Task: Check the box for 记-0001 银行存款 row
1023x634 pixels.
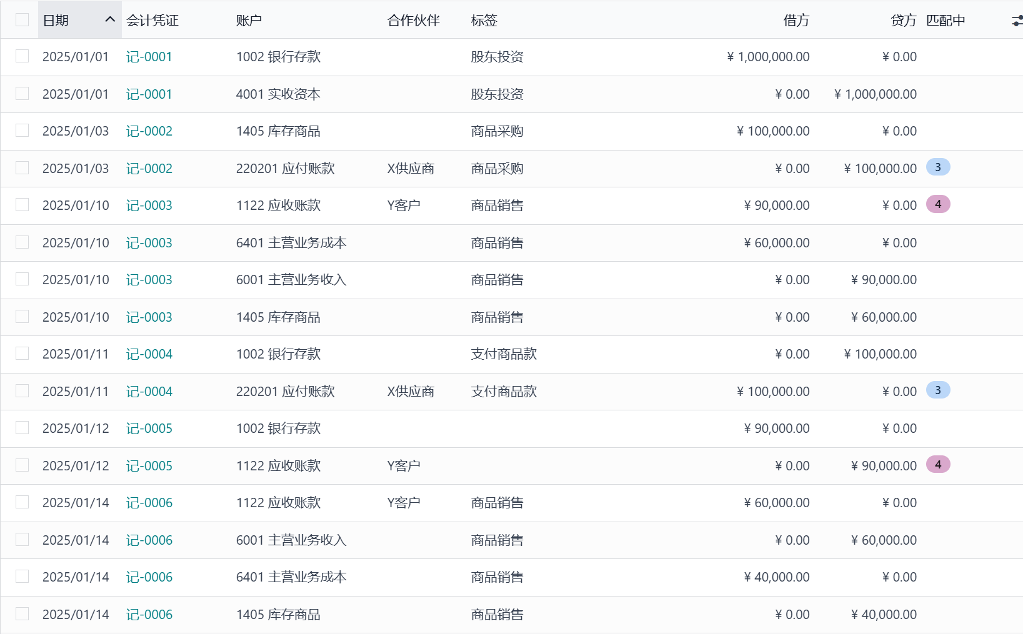Action: (x=22, y=56)
